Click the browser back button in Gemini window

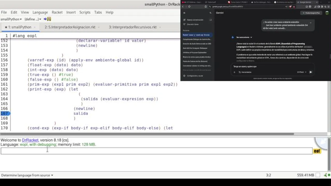point(183,6)
